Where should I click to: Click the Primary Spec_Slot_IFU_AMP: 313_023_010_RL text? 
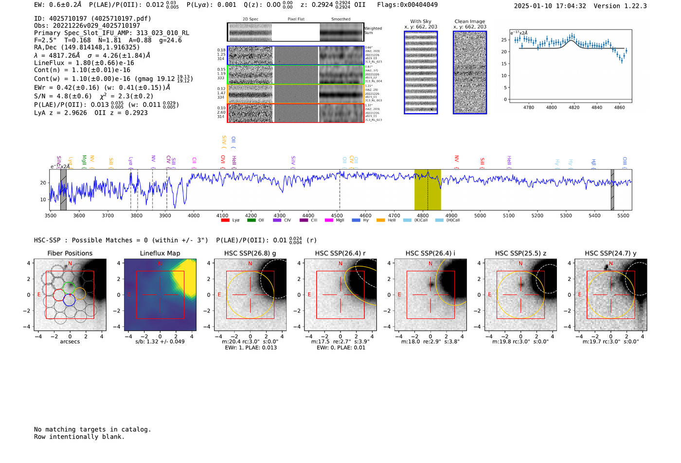[111, 33]
